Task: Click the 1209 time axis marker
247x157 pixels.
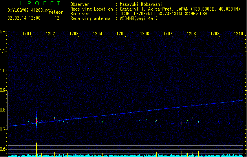Action: 215,33
